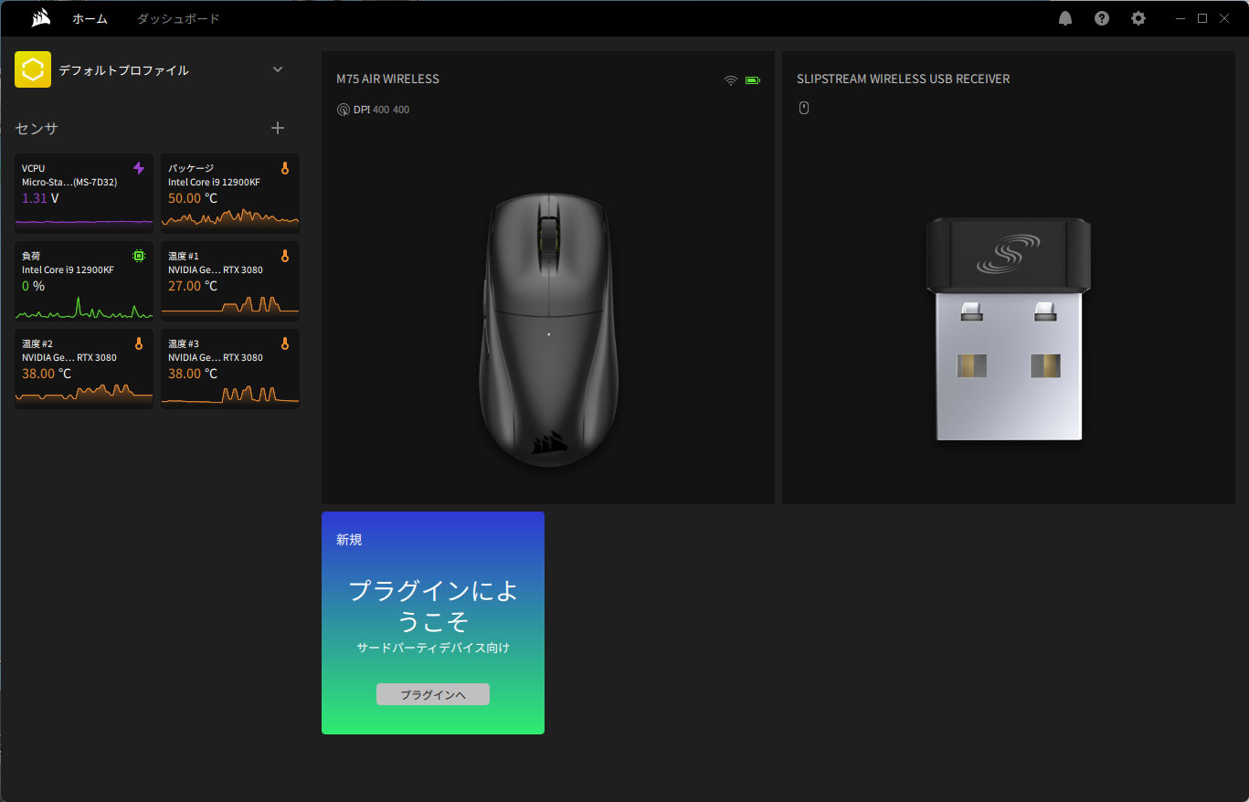Select the 負荷 0 % sensor card
Image resolution: width=1249 pixels, height=802 pixels.
[x=84, y=281]
